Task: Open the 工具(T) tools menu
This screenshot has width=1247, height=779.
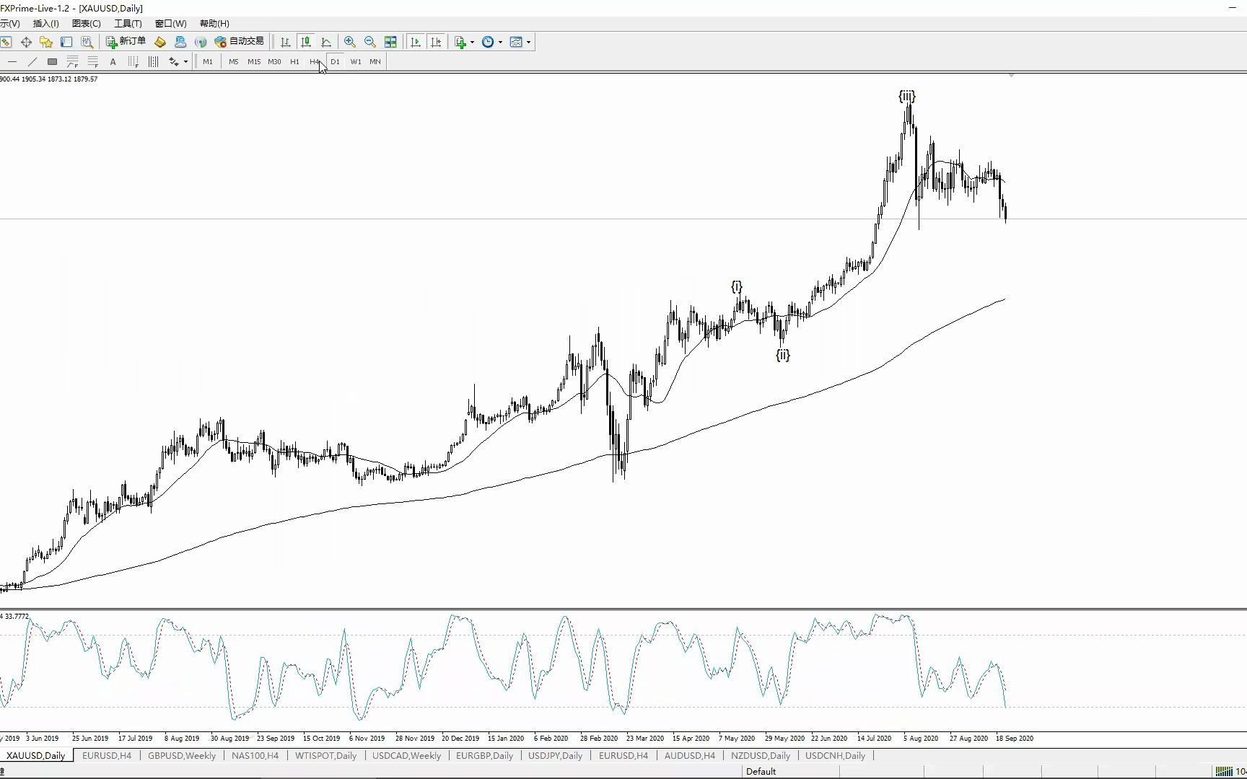Action: [x=128, y=24]
